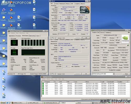Image resolution: width=131 pixels, height=104 pixels.
Task: Open the Applications tab in Task Manager
Action: [x=12, y=36]
